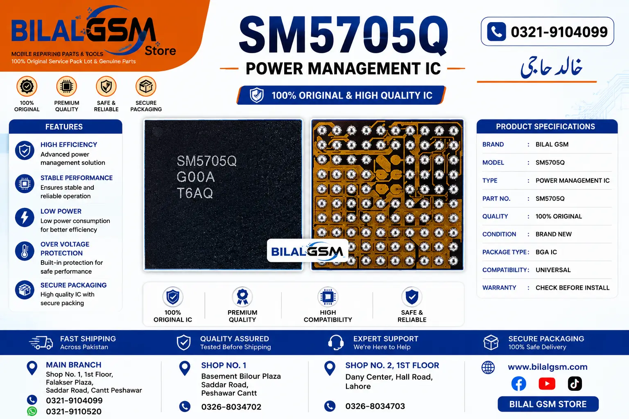The height and width of the screenshot is (419, 629).
Task: Click the Low Power lightning icon
Action: pos(25,217)
